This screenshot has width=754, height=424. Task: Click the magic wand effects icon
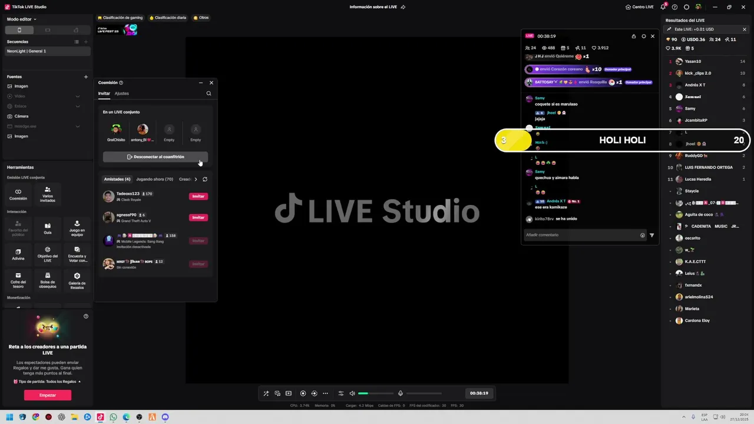(x=266, y=393)
